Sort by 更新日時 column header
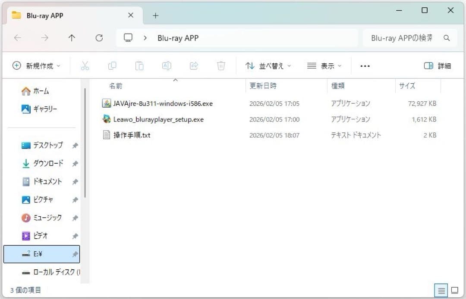 [263, 86]
